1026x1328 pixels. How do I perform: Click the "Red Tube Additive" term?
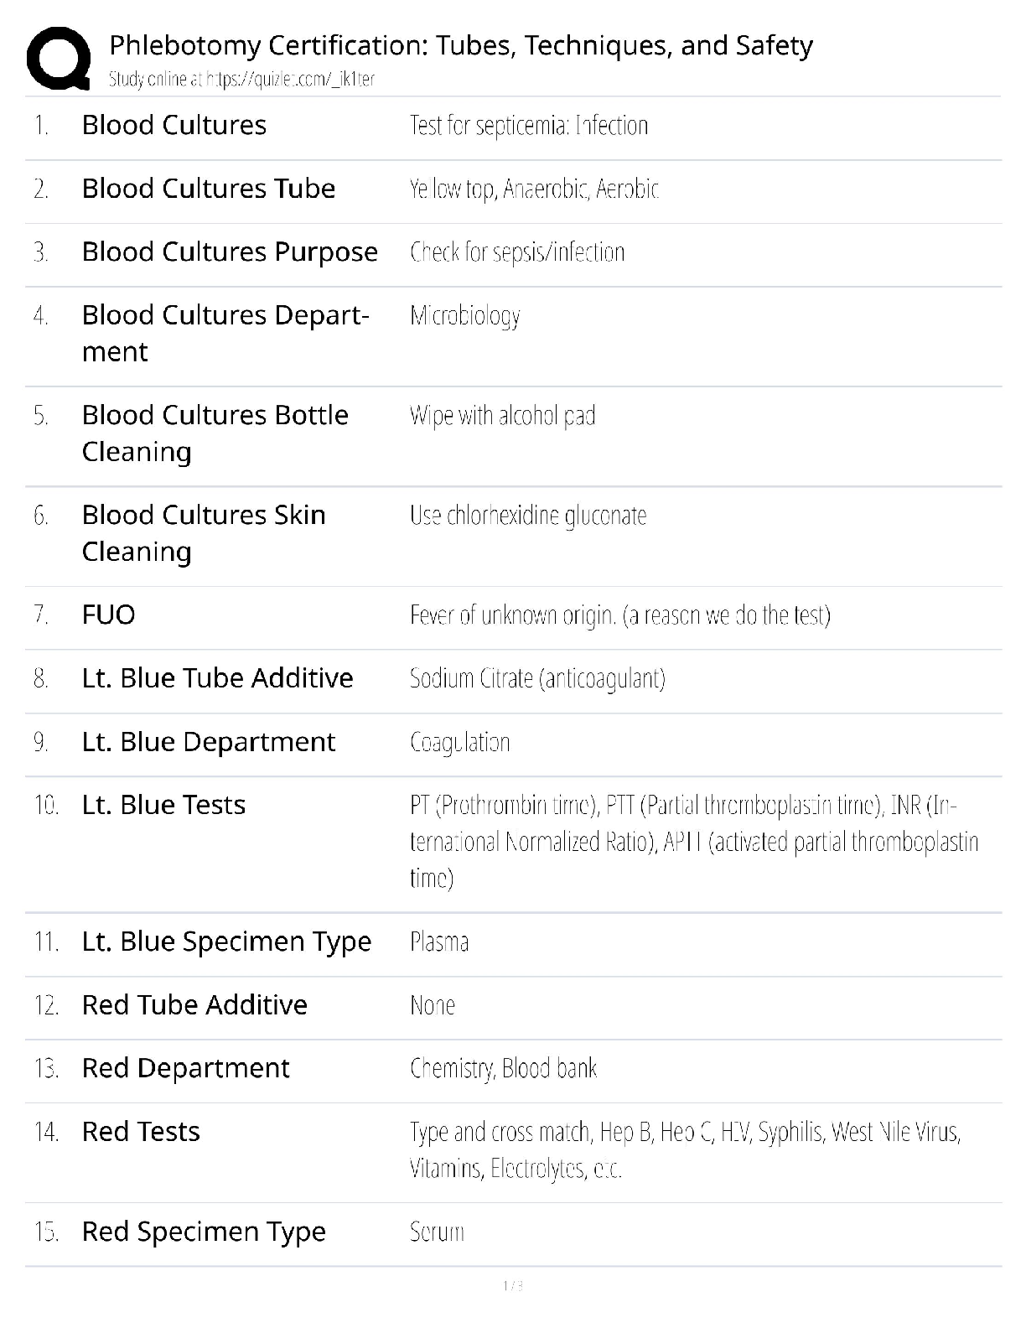point(194,1004)
